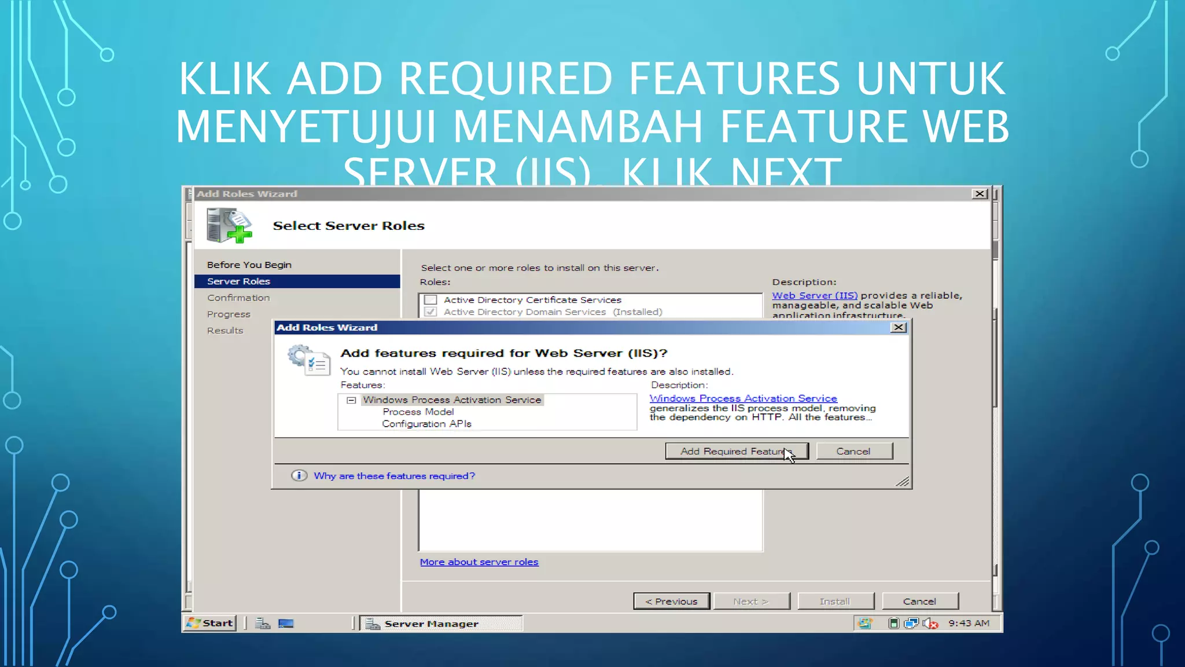Click the dialog resize grip corner
1185x667 pixels.
click(x=903, y=482)
